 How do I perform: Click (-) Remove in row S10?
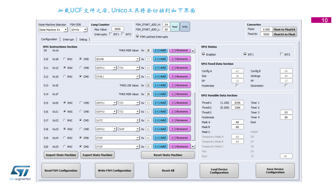pyautogui.click(x=180, y=59)
